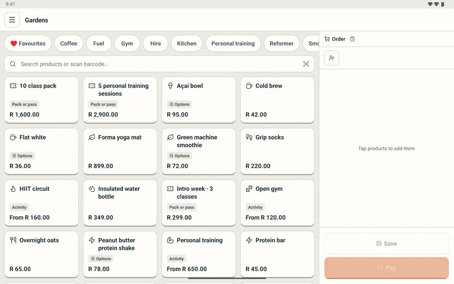The image size is (454, 284).
Task: Click the ticket icon on Intro week card
Action: click(x=170, y=189)
